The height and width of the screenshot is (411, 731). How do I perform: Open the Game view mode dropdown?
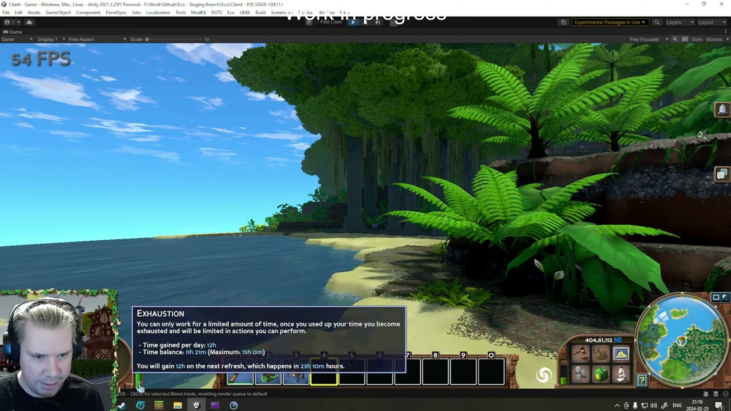(x=16, y=39)
